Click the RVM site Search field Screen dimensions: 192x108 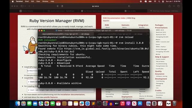tap(120, 21)
